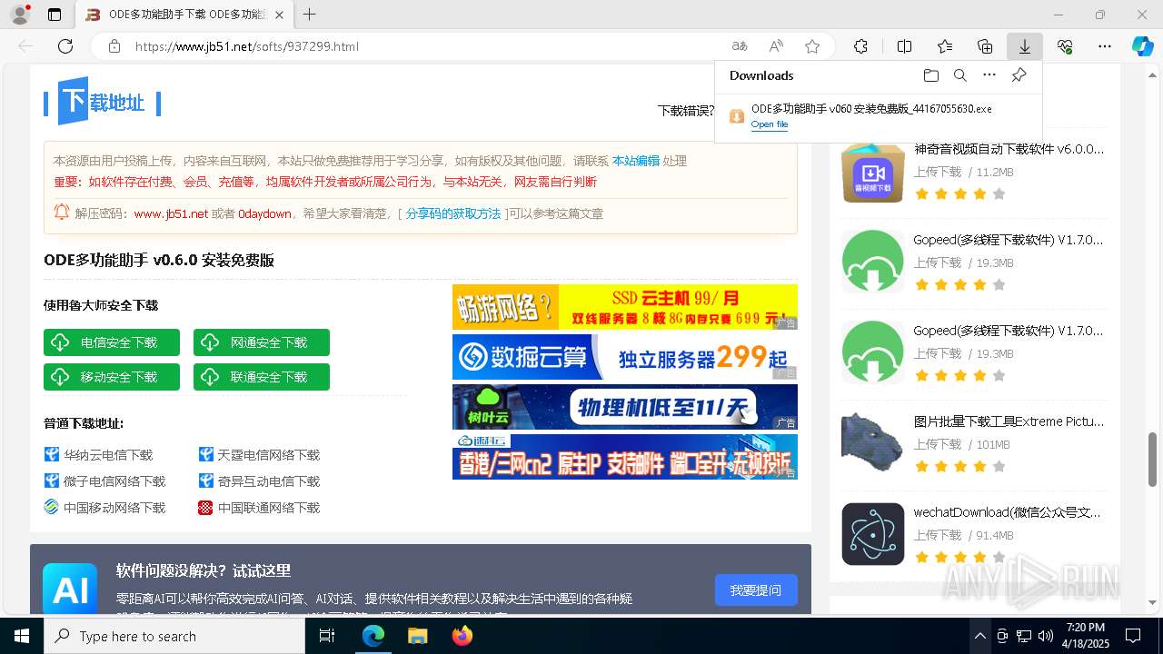This screenshot has height=654, width=1163.
Task: Open the panther thumbnail for 图片批量下载工具
Action: click(x=872, y=443)
